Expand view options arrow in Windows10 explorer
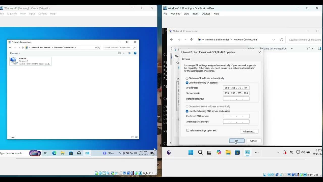Viewport: 323px width, 182px height. pyautogui.click(x=123, y=53)
